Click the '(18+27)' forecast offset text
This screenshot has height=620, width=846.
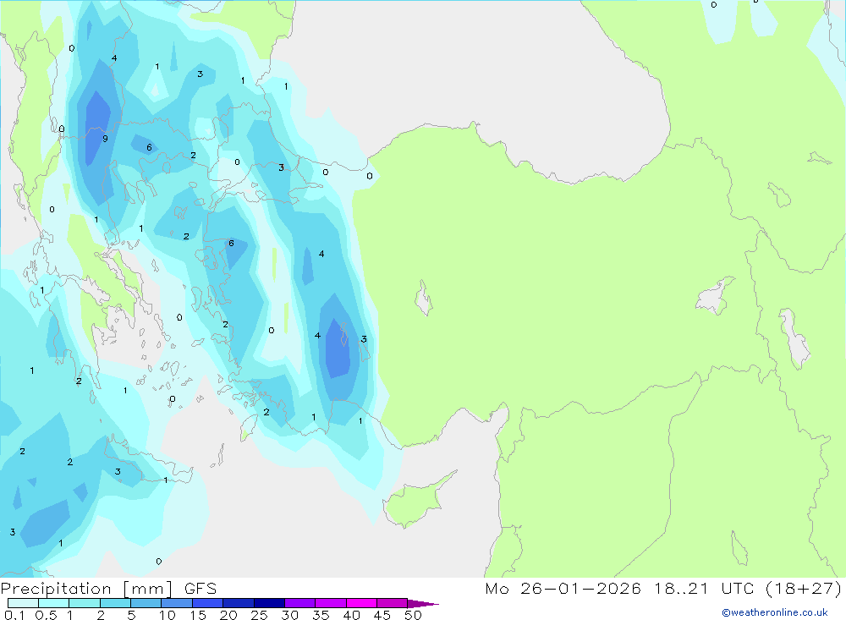pos(804,588)
